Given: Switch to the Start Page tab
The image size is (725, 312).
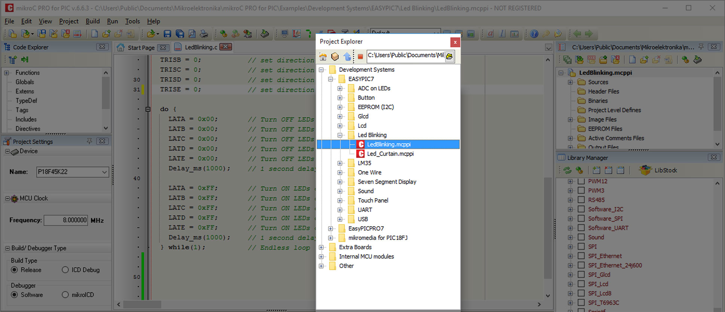Looking at the screenshot, I should pyautogui.click(x=141, y=47).
